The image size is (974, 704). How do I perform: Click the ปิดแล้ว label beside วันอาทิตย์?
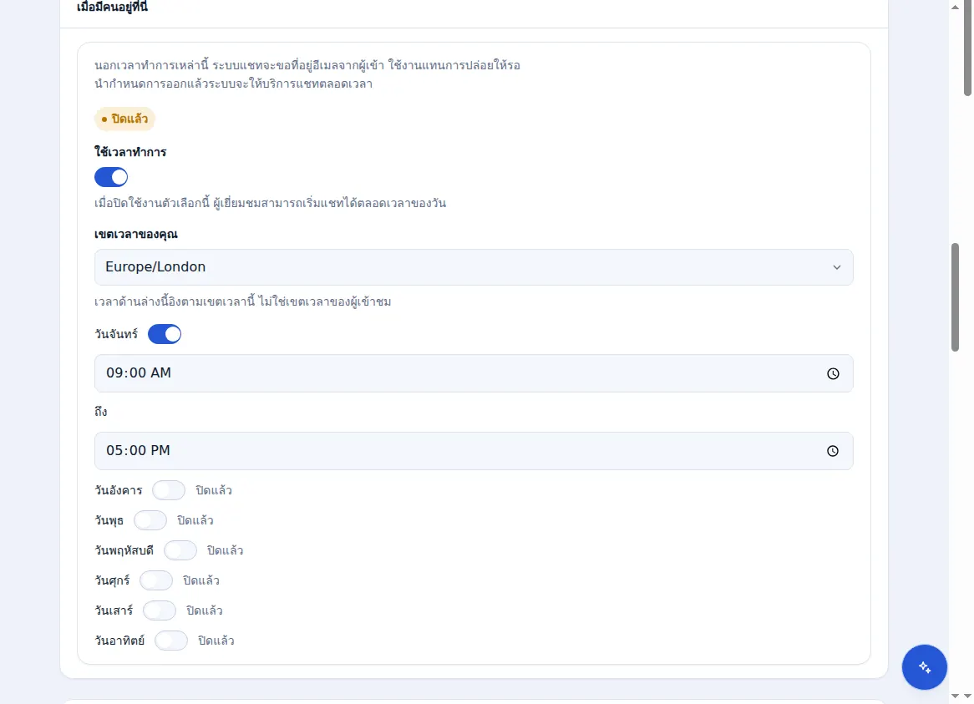click(x=216, y=641)
